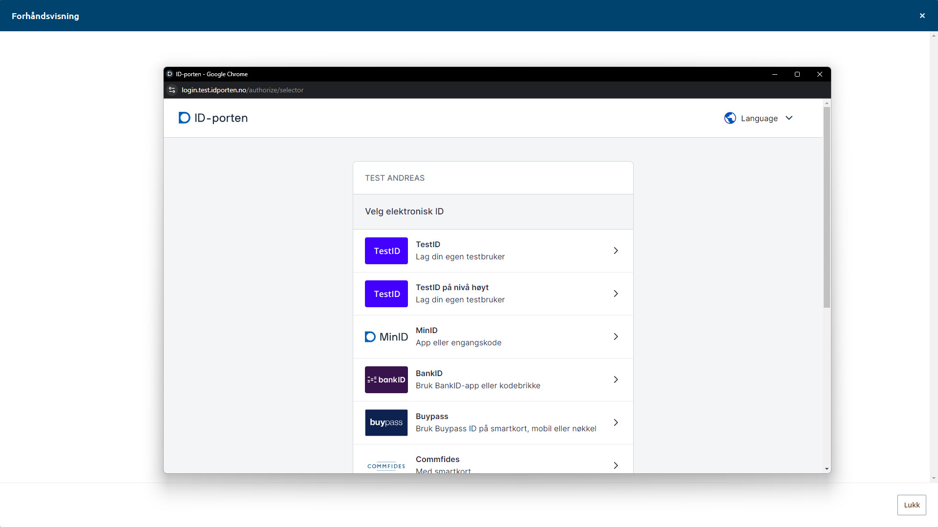This screenshot has height=527, width=938.
Task: Choose 'App eller engangskode' MinID option
Action: click(458, 342)
